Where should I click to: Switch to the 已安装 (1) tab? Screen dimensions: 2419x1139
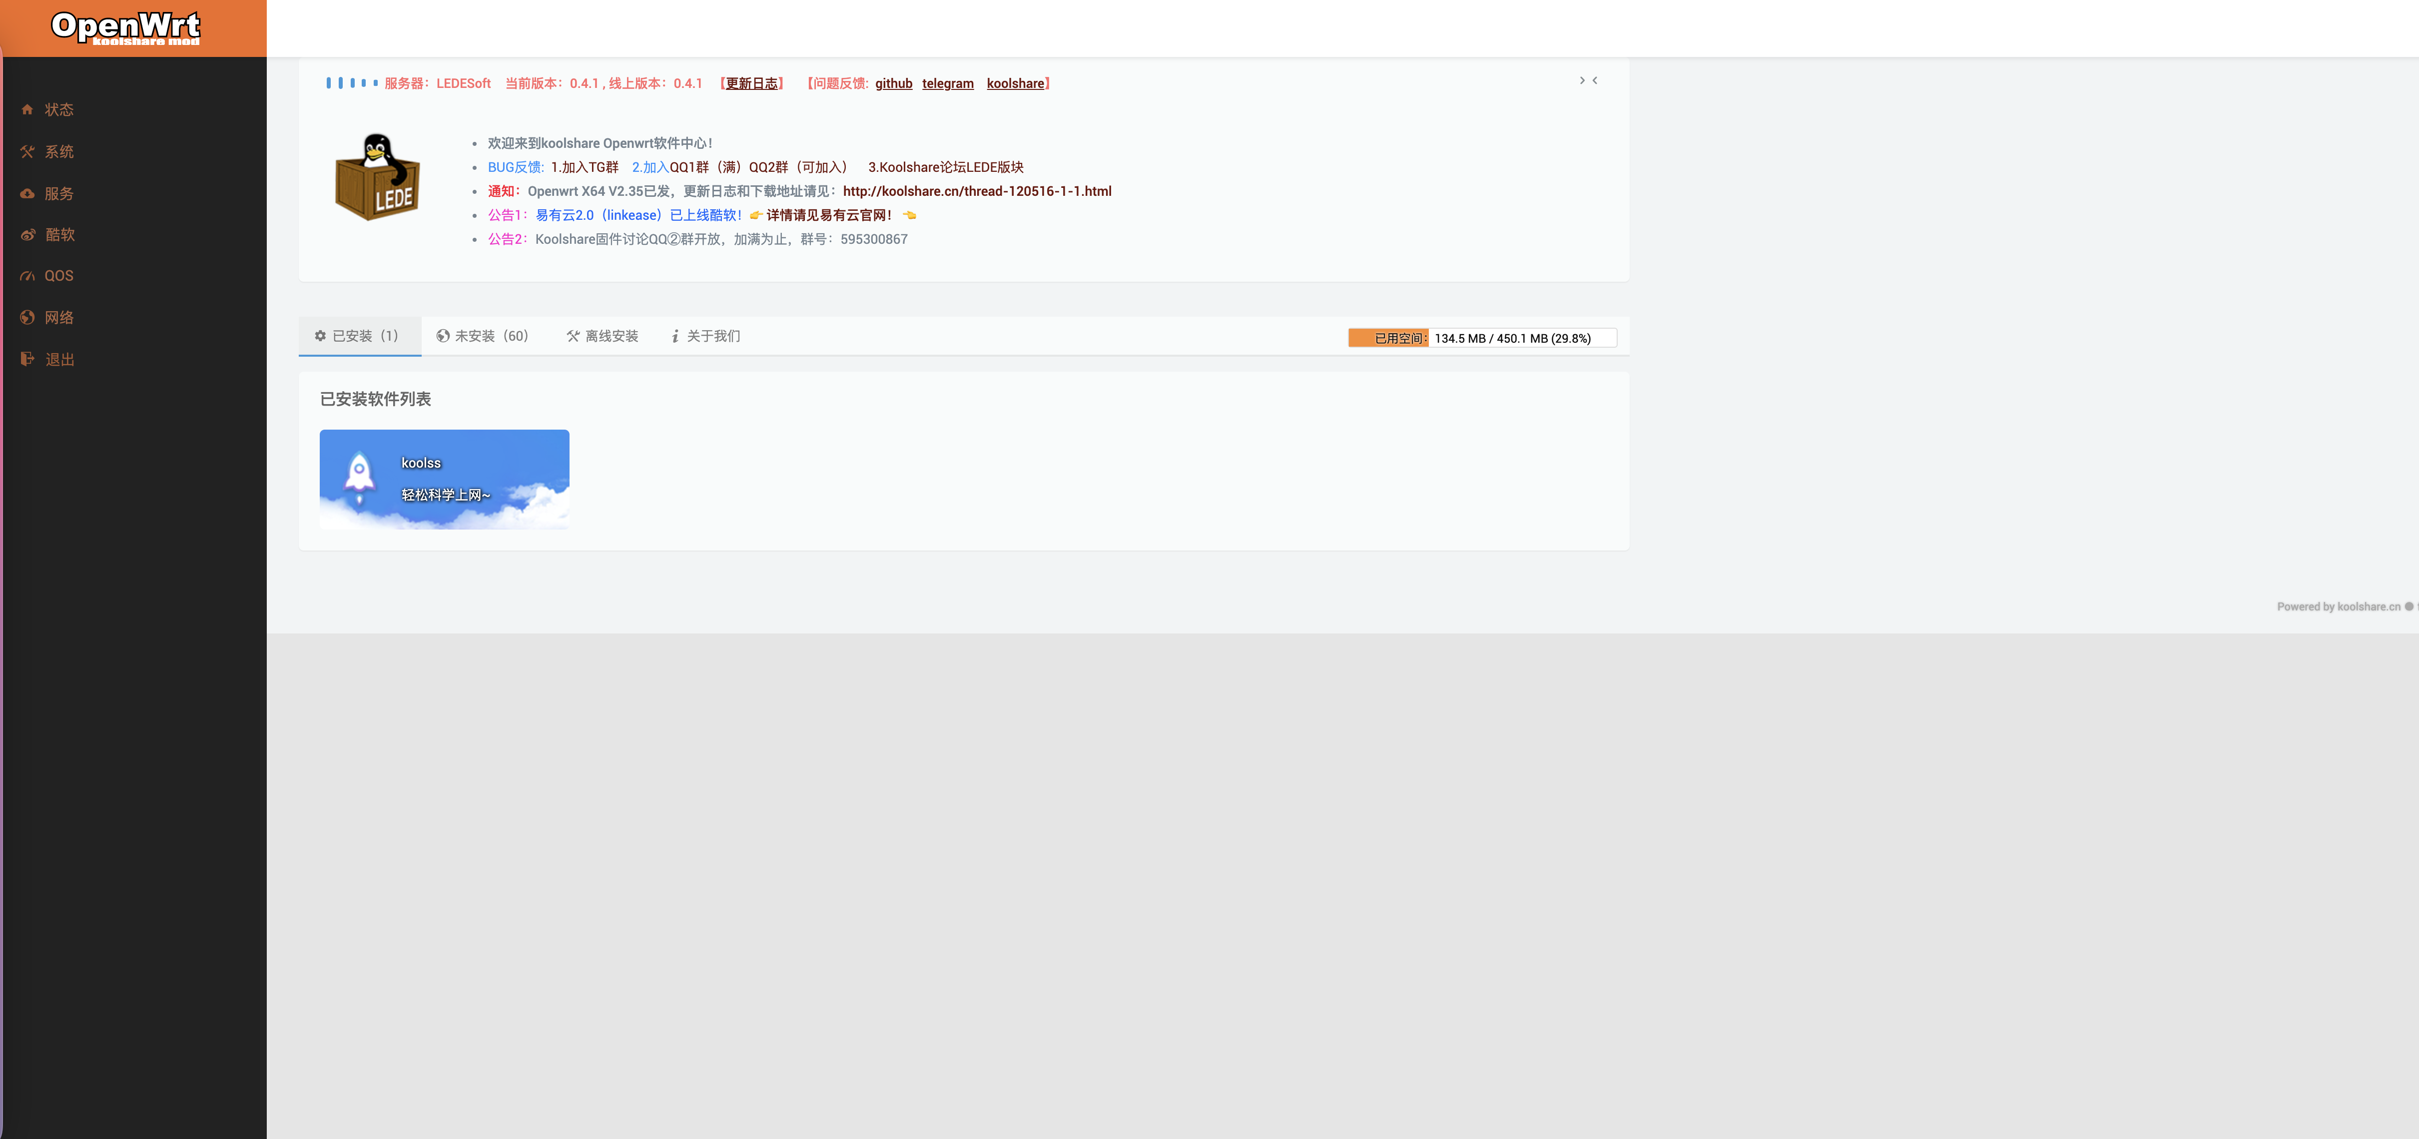360,336
